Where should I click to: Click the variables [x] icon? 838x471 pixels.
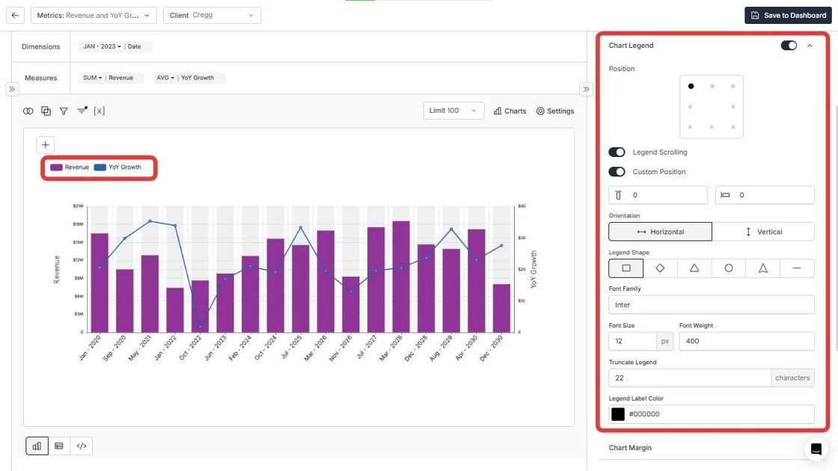tap(100, 111)
